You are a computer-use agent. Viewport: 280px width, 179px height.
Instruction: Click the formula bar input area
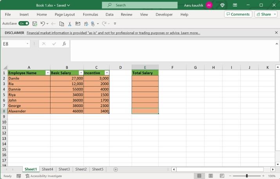[175, 51]
